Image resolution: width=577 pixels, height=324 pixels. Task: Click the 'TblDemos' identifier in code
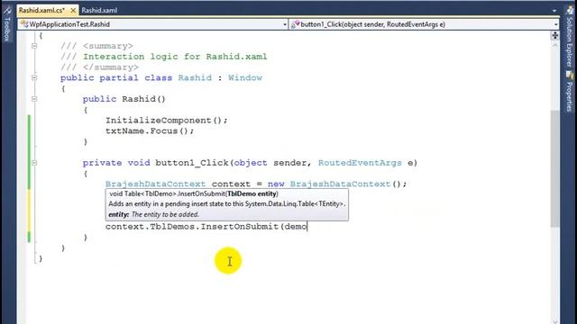(x=172, y=227)
